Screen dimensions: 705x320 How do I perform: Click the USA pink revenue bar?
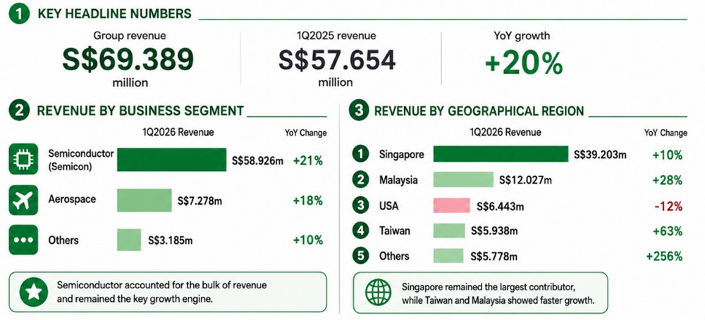click(x=452, y=205)
